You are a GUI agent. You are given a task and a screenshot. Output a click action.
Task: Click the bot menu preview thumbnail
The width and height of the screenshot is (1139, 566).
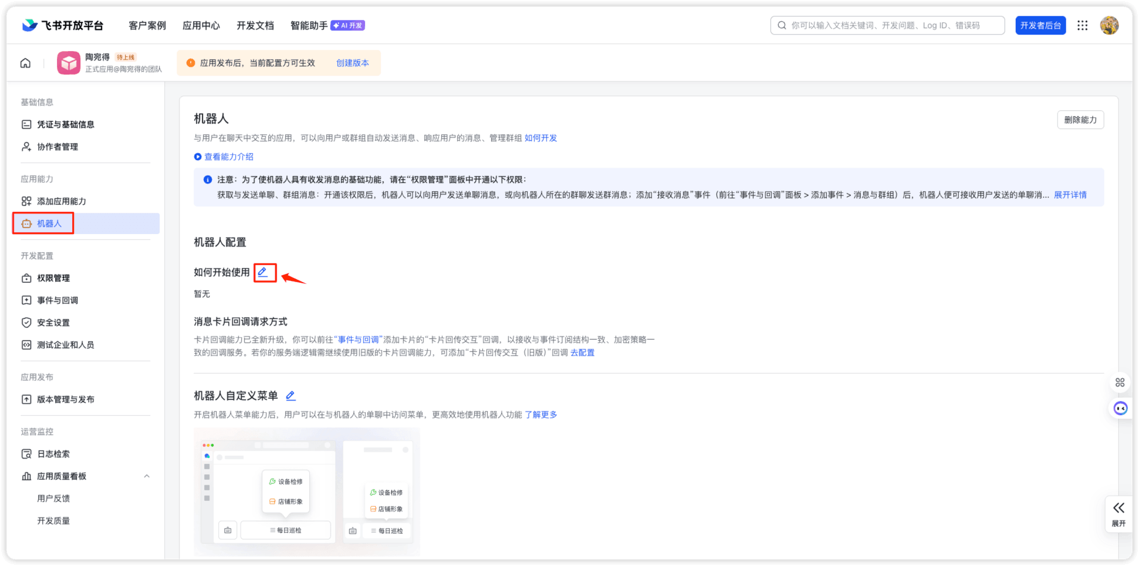pyautogui.click(x=307, y=492)
